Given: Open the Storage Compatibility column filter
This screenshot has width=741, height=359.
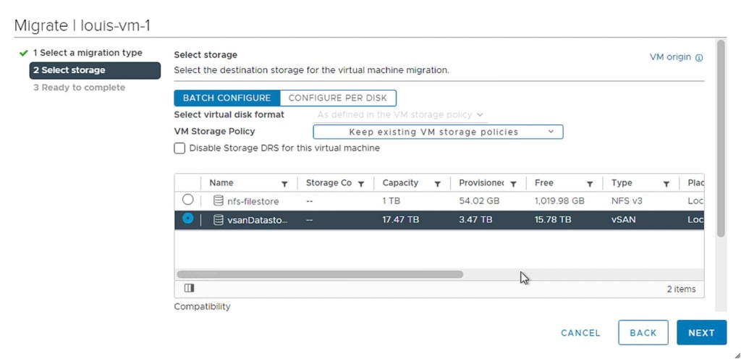Looking at the screenshot, I should (x=361, y=184).
